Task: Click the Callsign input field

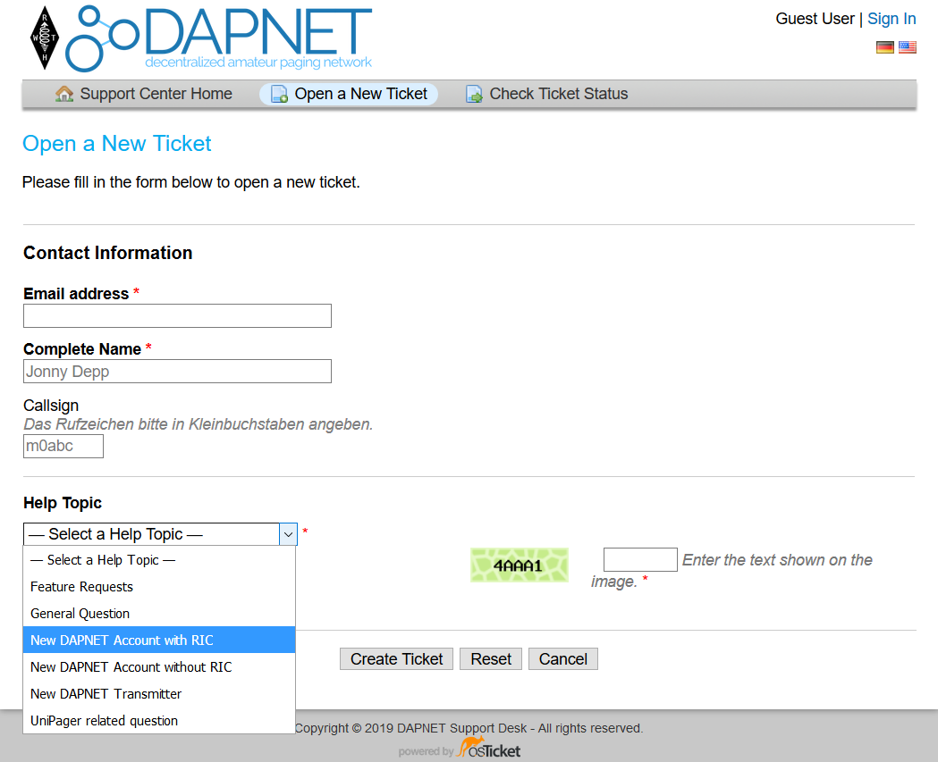Action: (63, 446)
